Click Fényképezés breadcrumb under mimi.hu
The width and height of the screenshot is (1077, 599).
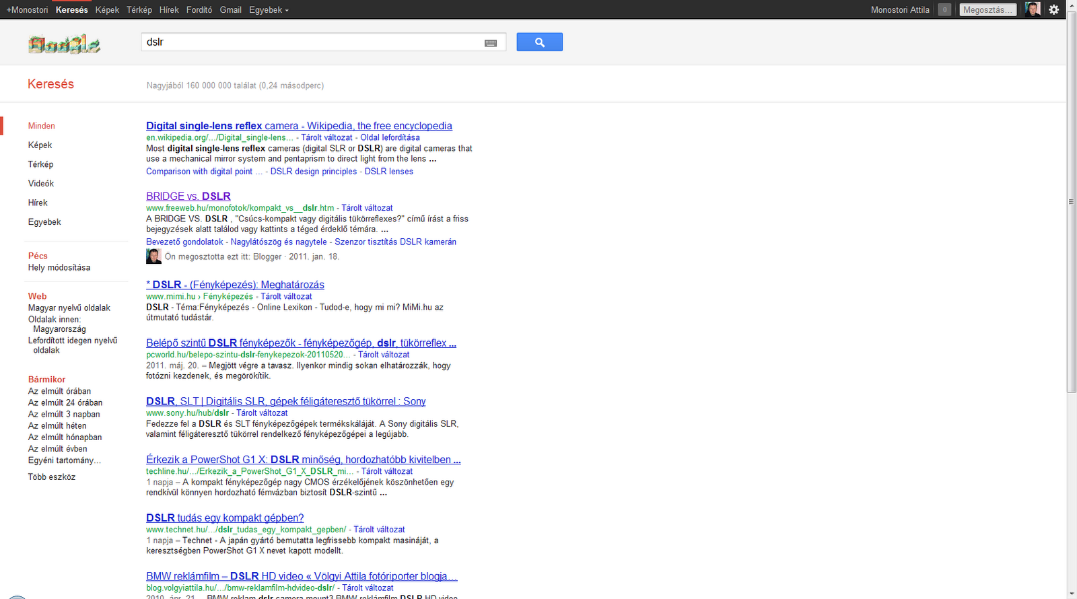[228, 296]
